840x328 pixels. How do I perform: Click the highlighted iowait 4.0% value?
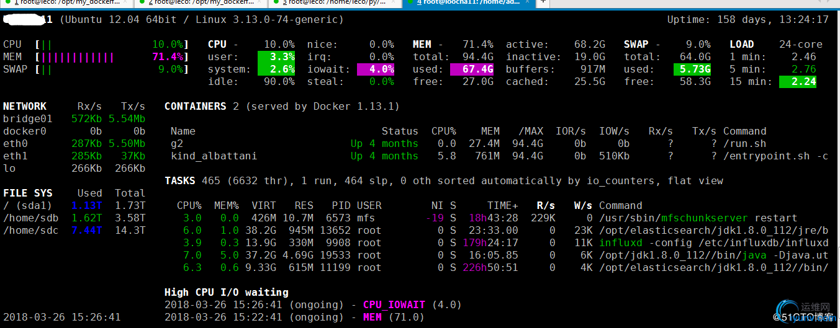click(x=376, y=69)
